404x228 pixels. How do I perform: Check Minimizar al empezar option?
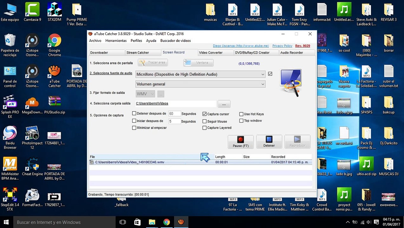(134, 128)
